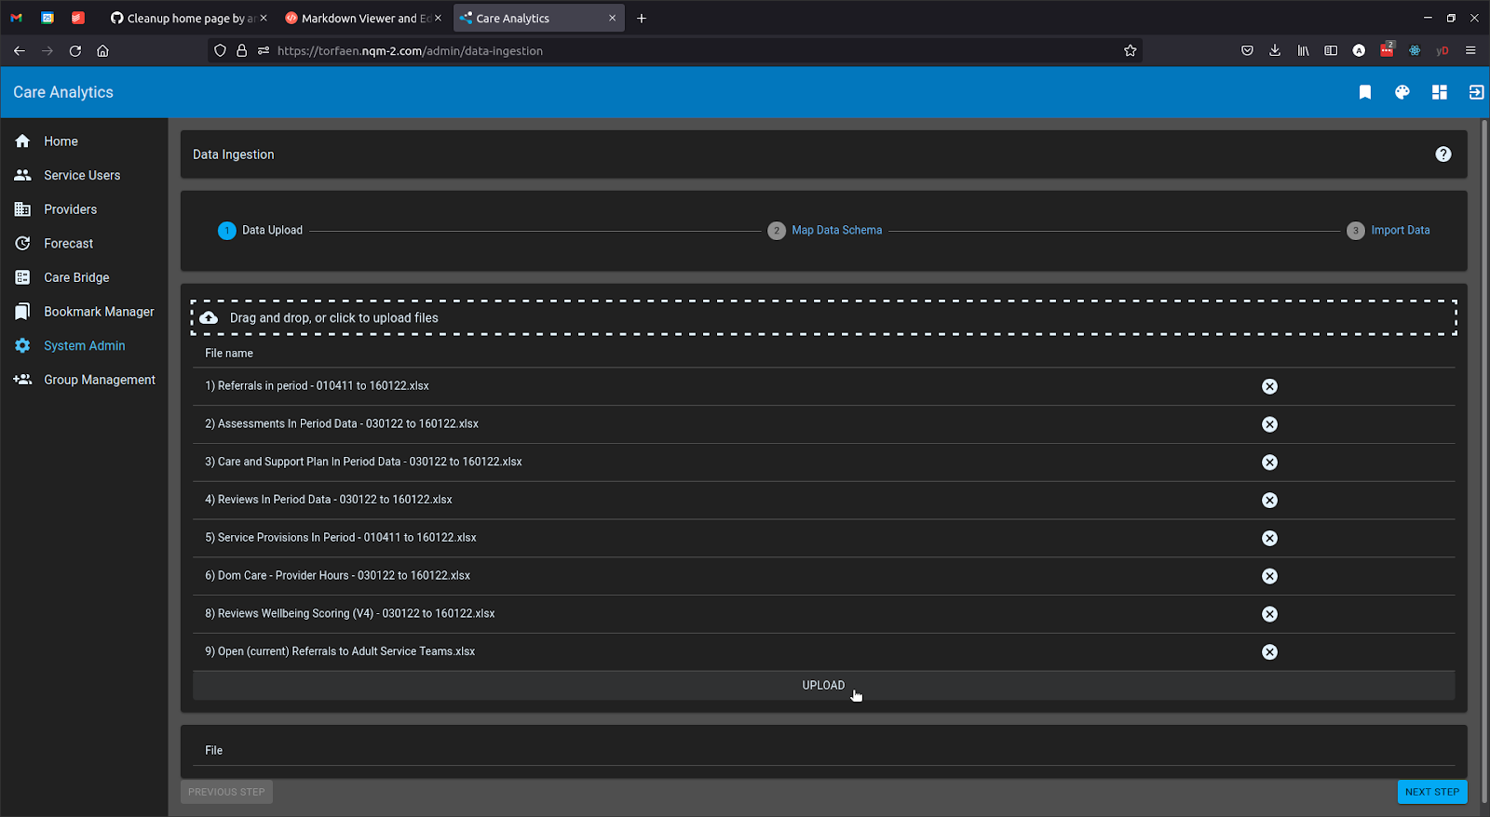Open the yD extension icon
The width and height of the screenshot is (1490, 817).
[x=1443, y=51]
